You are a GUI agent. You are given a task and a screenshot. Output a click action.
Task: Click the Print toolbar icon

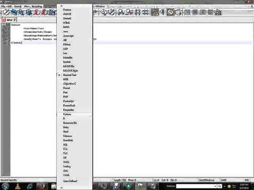click(52, 12)
